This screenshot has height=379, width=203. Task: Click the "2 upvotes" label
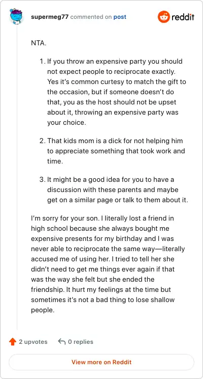point(33,342)
